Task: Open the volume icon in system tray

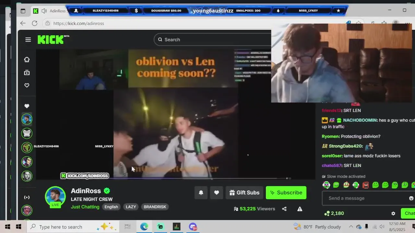Action: pyautogui.click(x=382, y=227)
